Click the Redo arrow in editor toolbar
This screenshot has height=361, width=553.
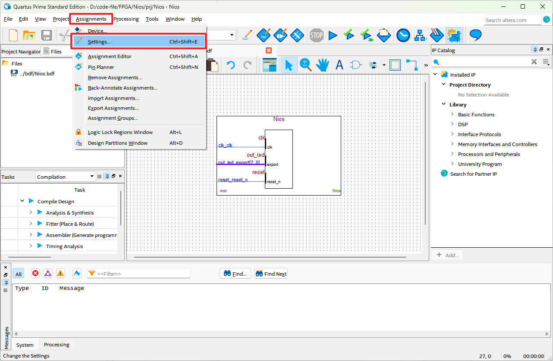[248, 65]
